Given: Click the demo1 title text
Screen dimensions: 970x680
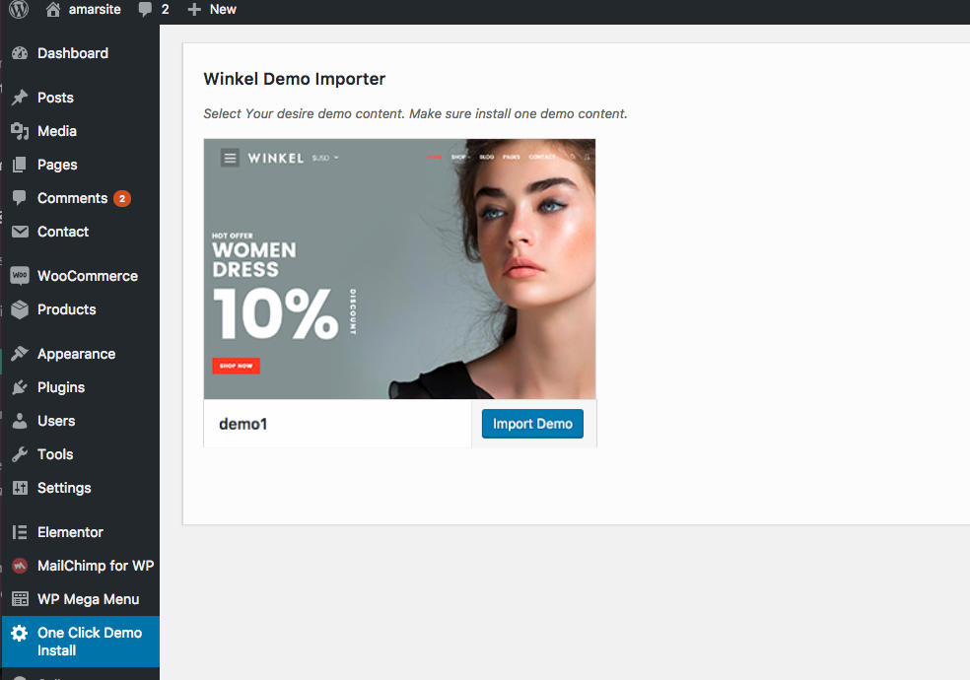Looking at the screenshot, I should click(x=243, y=424).
